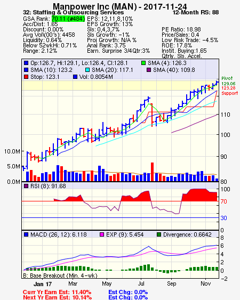This screenshot has height=300, width=240.
Task: Click the Sls Growth: -1% text
Action: [108, 35]
